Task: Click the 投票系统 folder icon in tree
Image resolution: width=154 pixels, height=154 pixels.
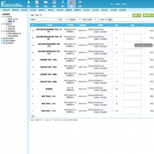Action: tap(4, 24)
